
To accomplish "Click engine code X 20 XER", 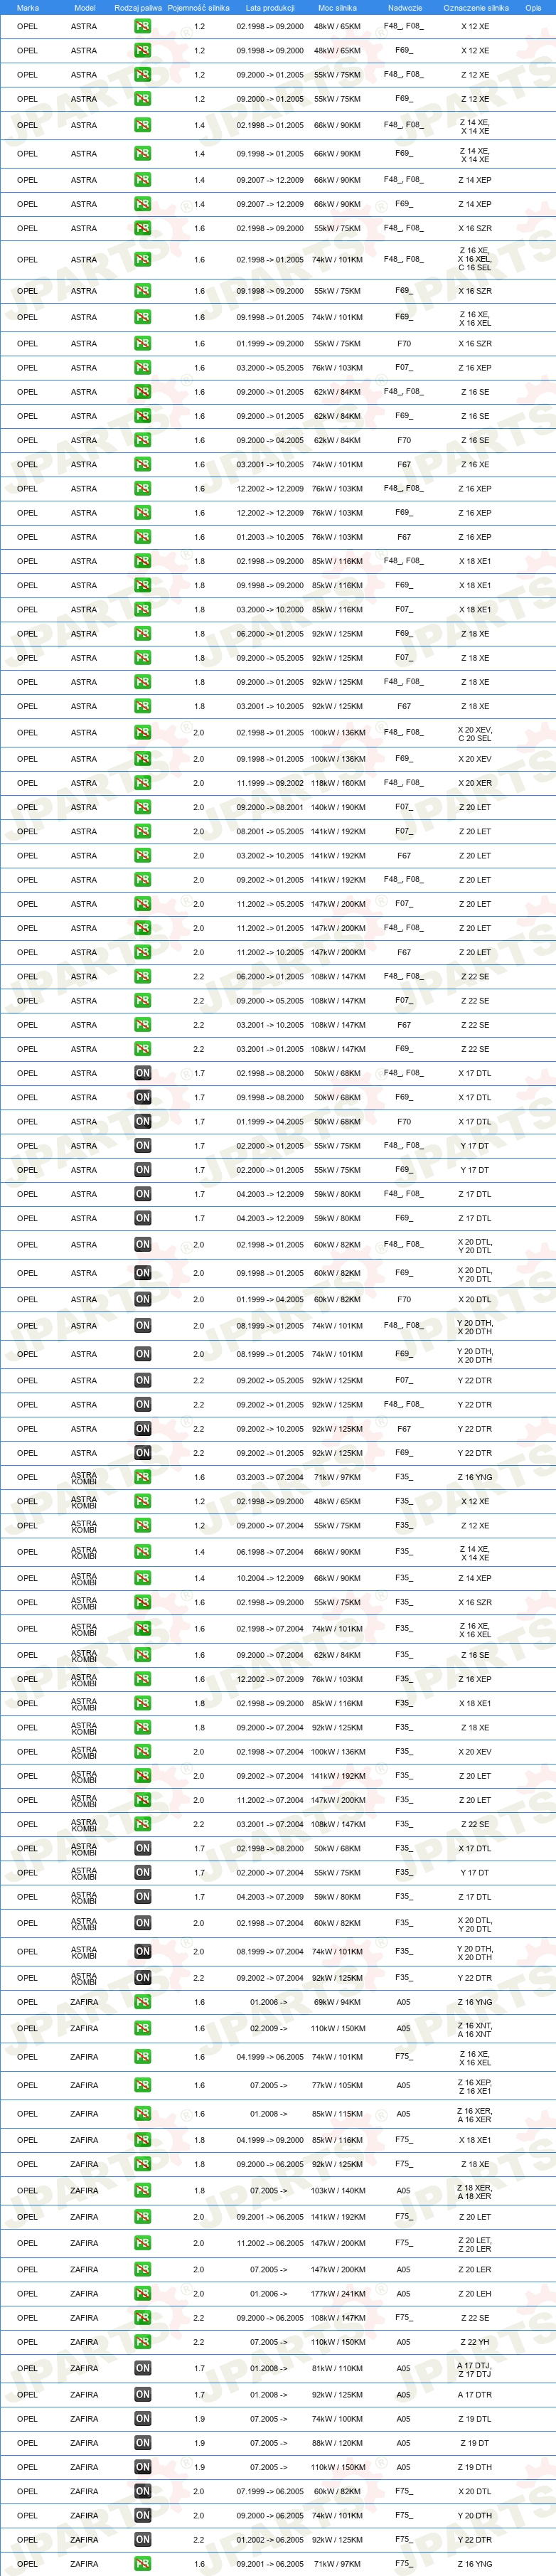I will [475, 783].
